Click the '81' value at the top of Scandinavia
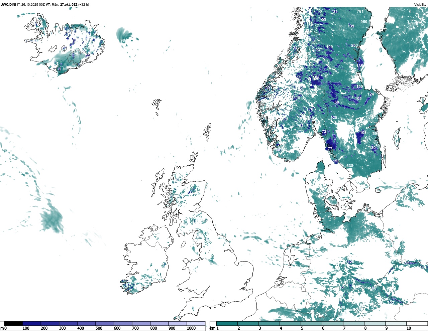Screen dimensions: 428x331 (335, 12)
